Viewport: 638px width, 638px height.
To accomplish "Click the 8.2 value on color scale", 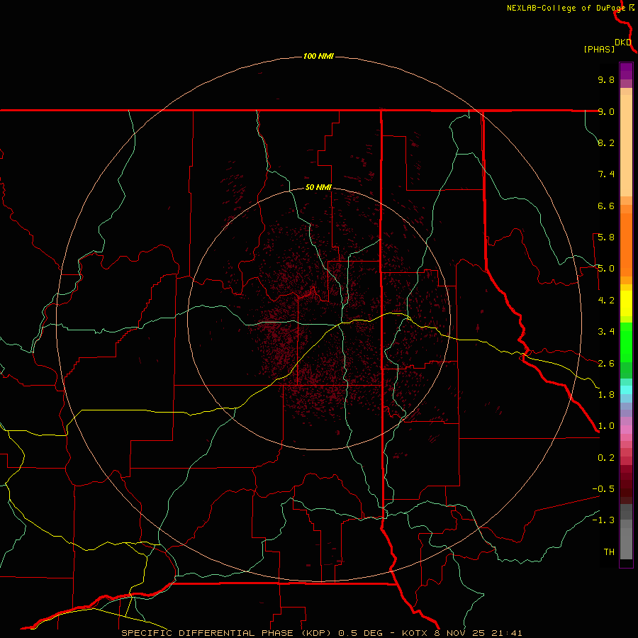I will click(606, 142).
